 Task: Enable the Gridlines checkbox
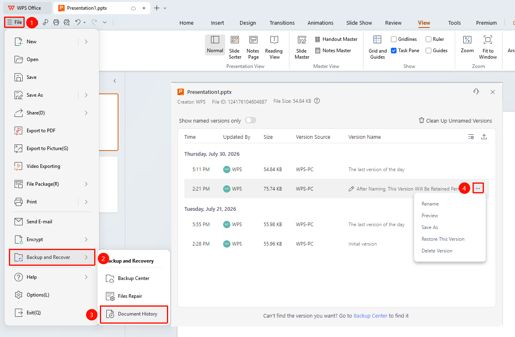click(394, 39)
